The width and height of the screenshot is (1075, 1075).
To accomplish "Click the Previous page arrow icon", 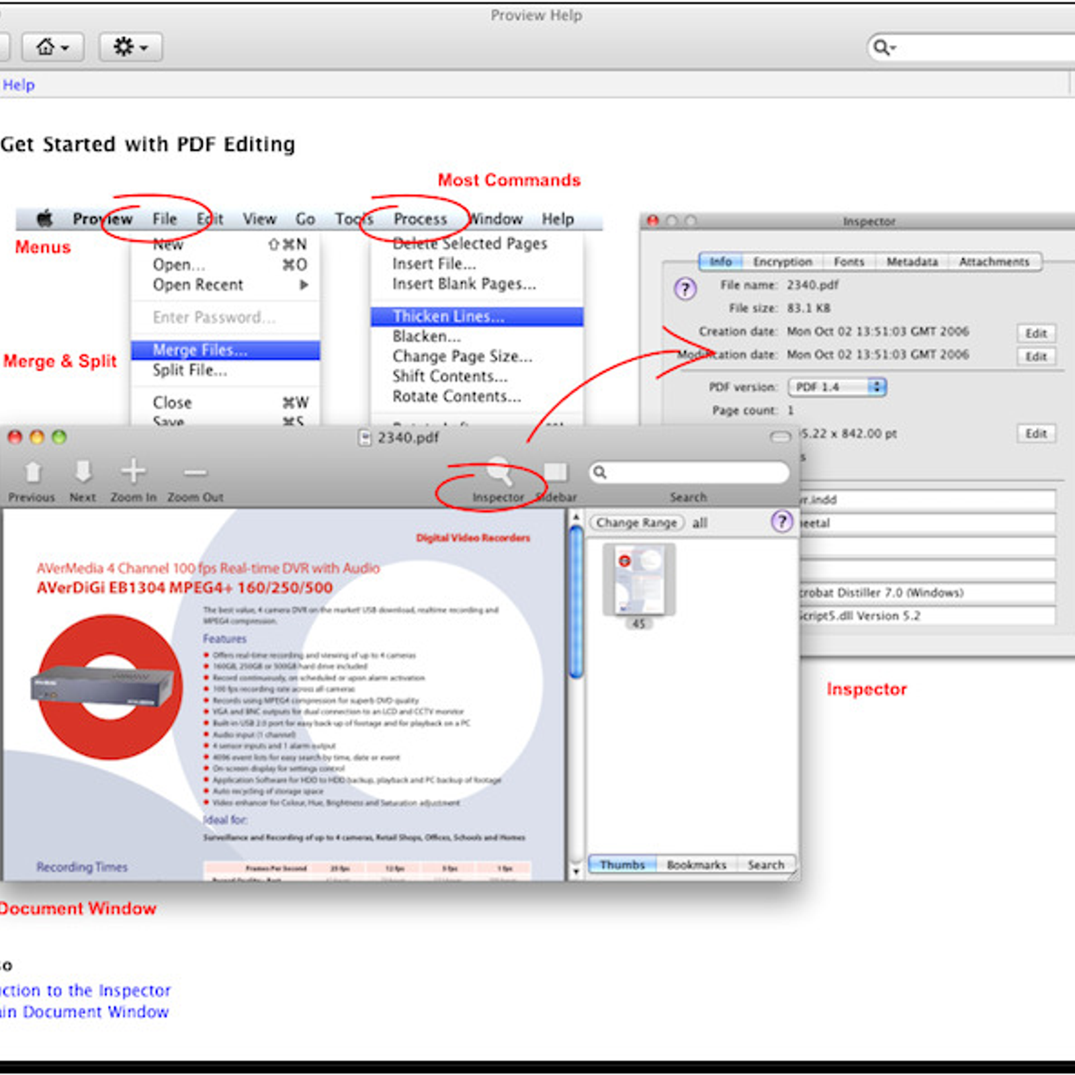I will 32,472.
